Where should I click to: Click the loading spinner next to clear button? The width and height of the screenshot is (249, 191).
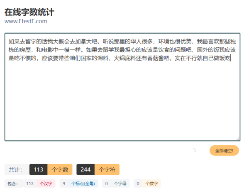point(194,150)
